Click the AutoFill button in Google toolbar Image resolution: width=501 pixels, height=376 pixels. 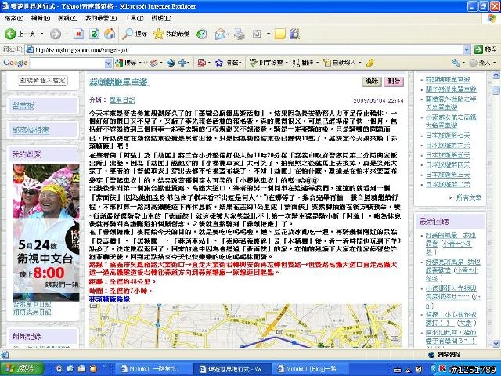coord(339,63)
